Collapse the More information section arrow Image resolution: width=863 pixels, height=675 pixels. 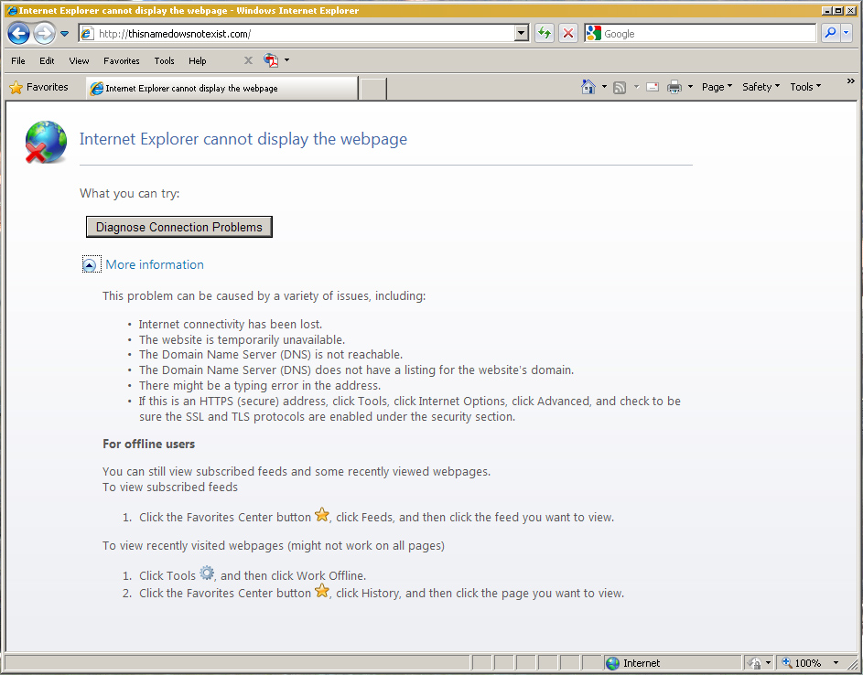[90, 265]
